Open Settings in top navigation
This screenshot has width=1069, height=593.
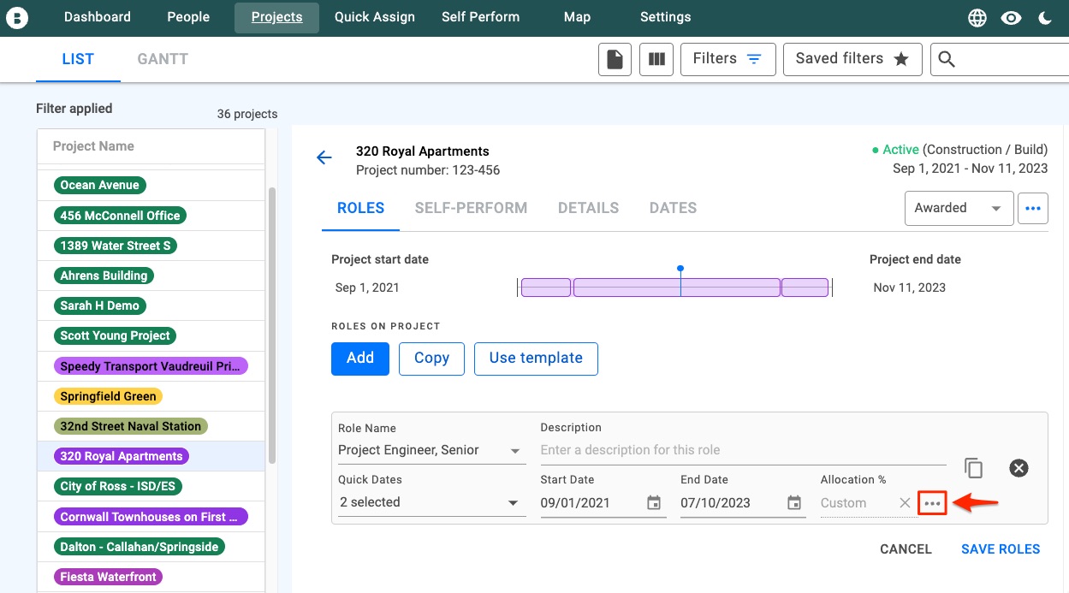[665, 17]
